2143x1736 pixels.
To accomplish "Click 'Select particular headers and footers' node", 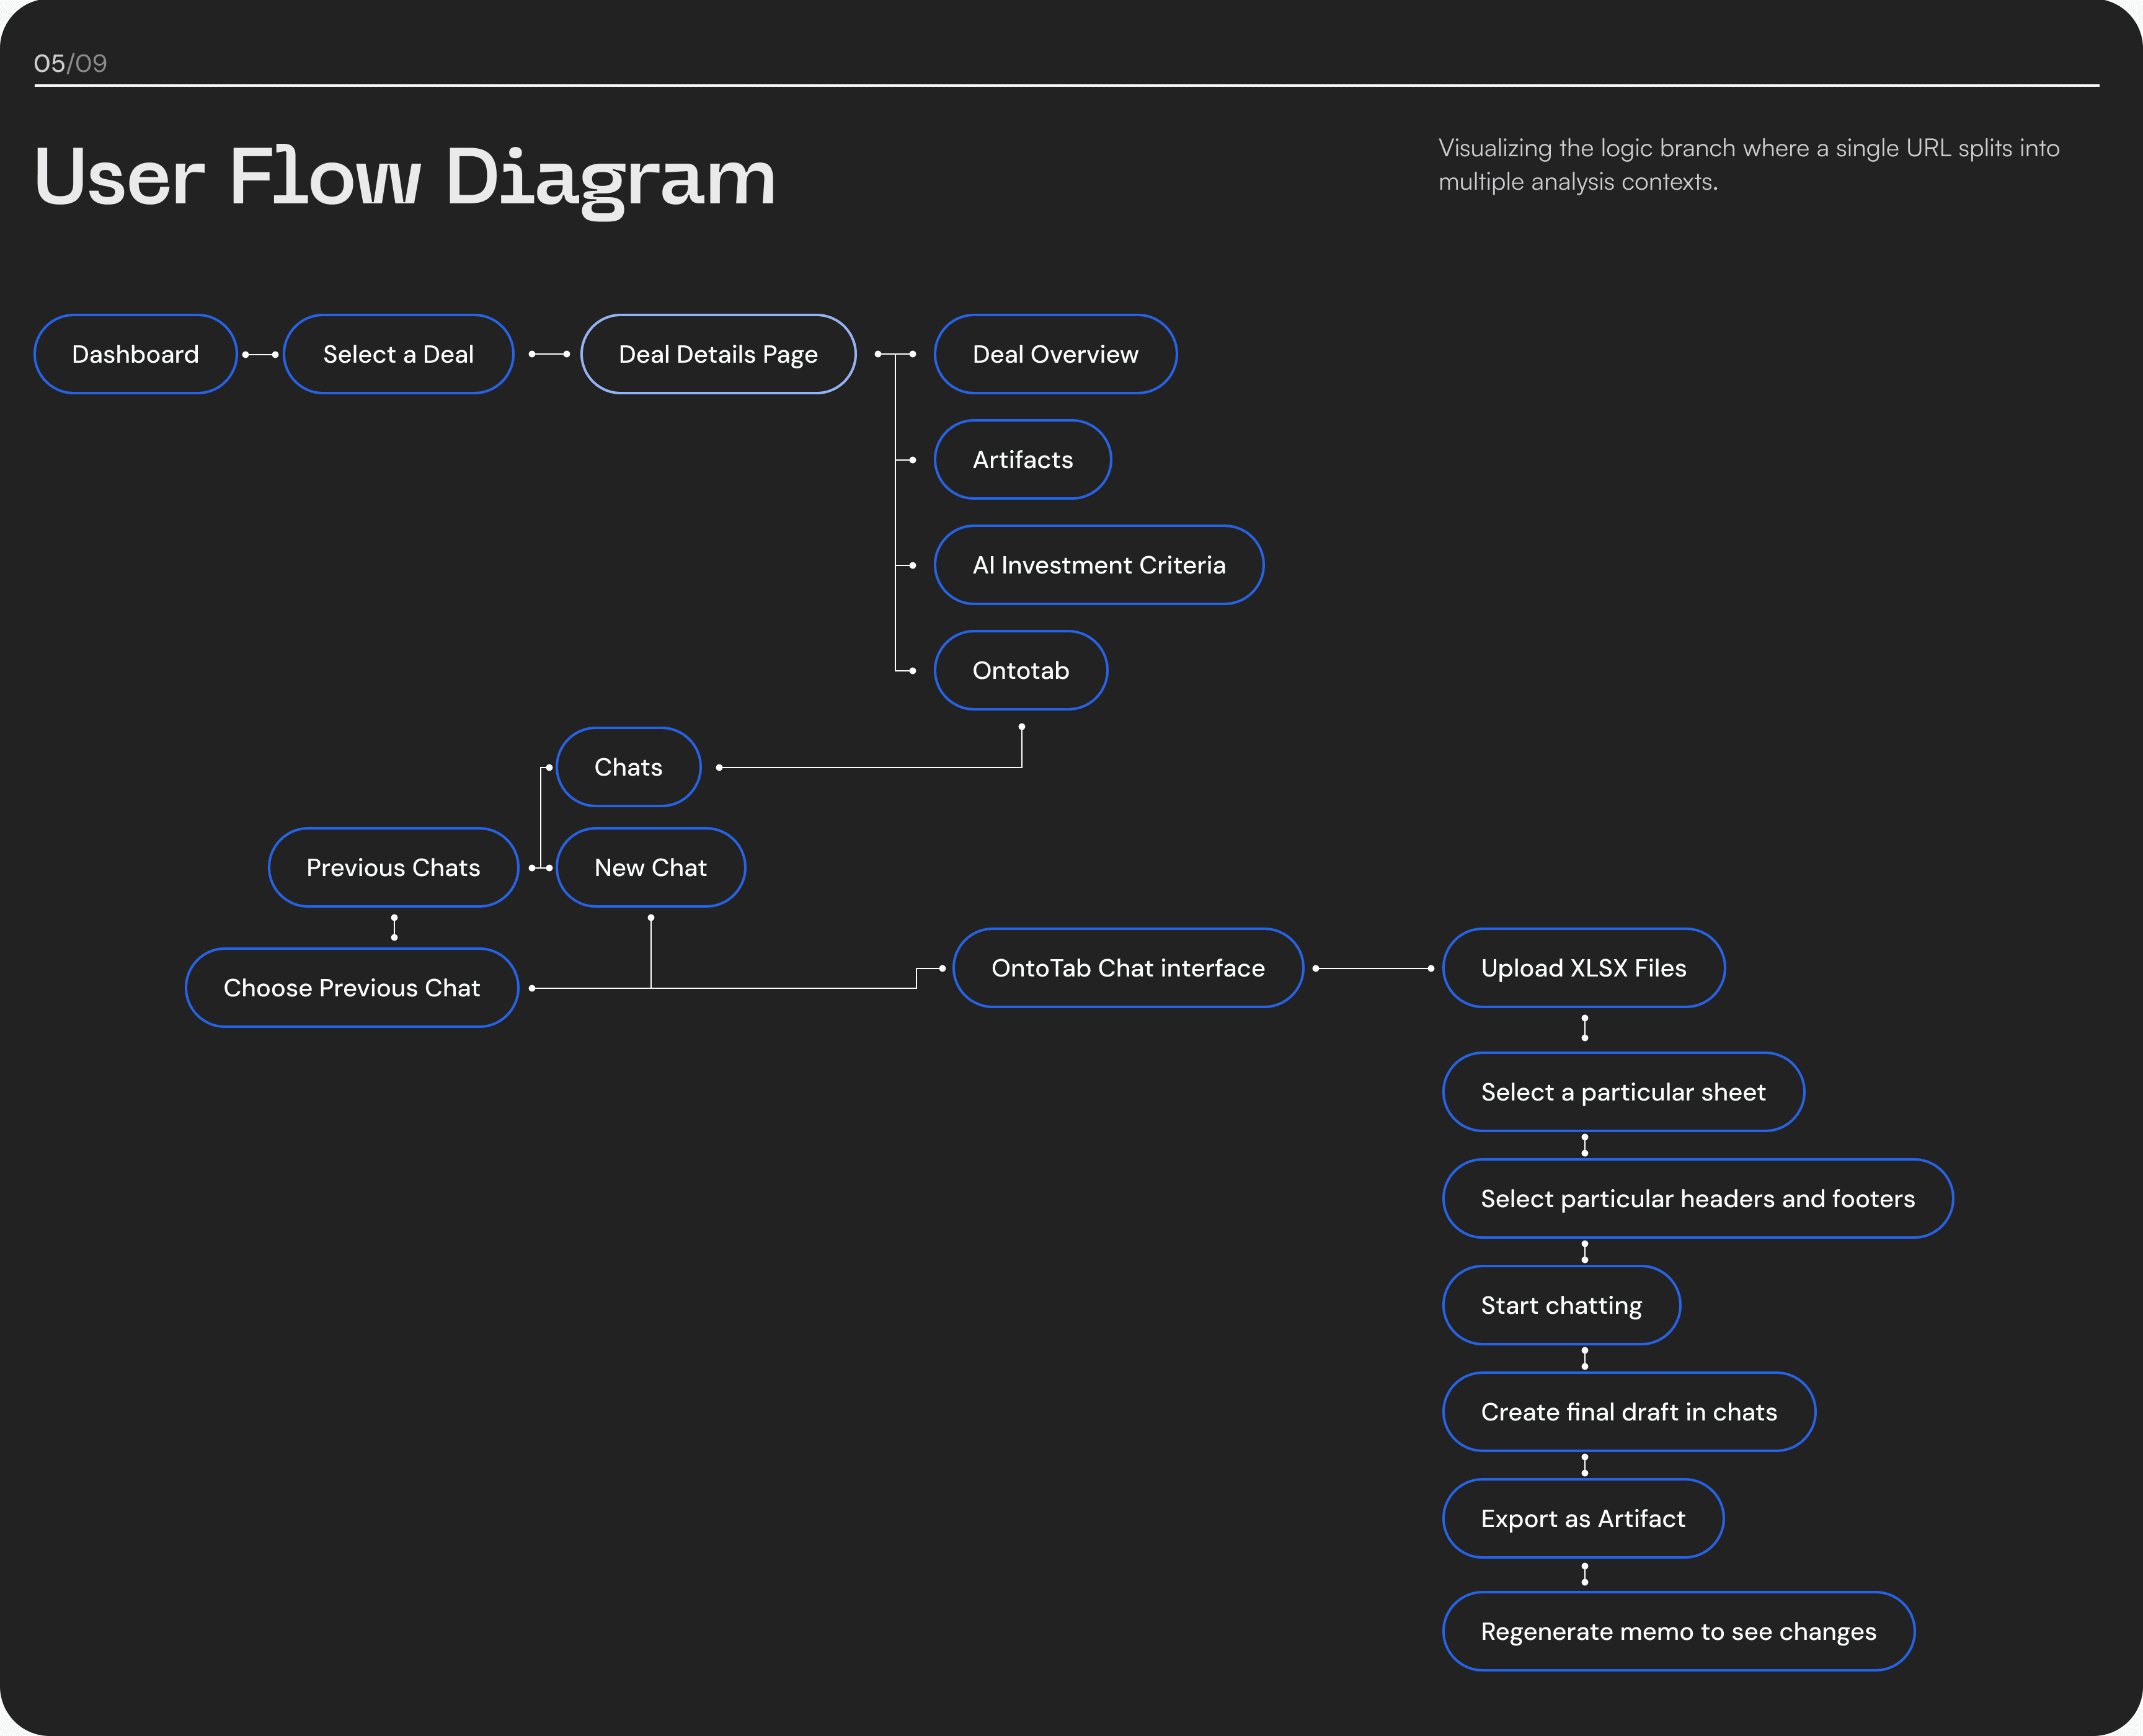I will click(1697, 1198).
